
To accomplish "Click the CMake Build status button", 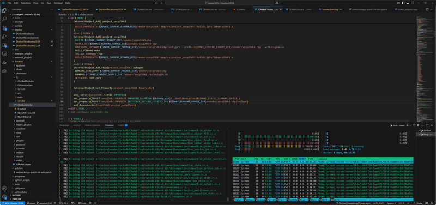I will pyautogui.click(x=82, y=203).
